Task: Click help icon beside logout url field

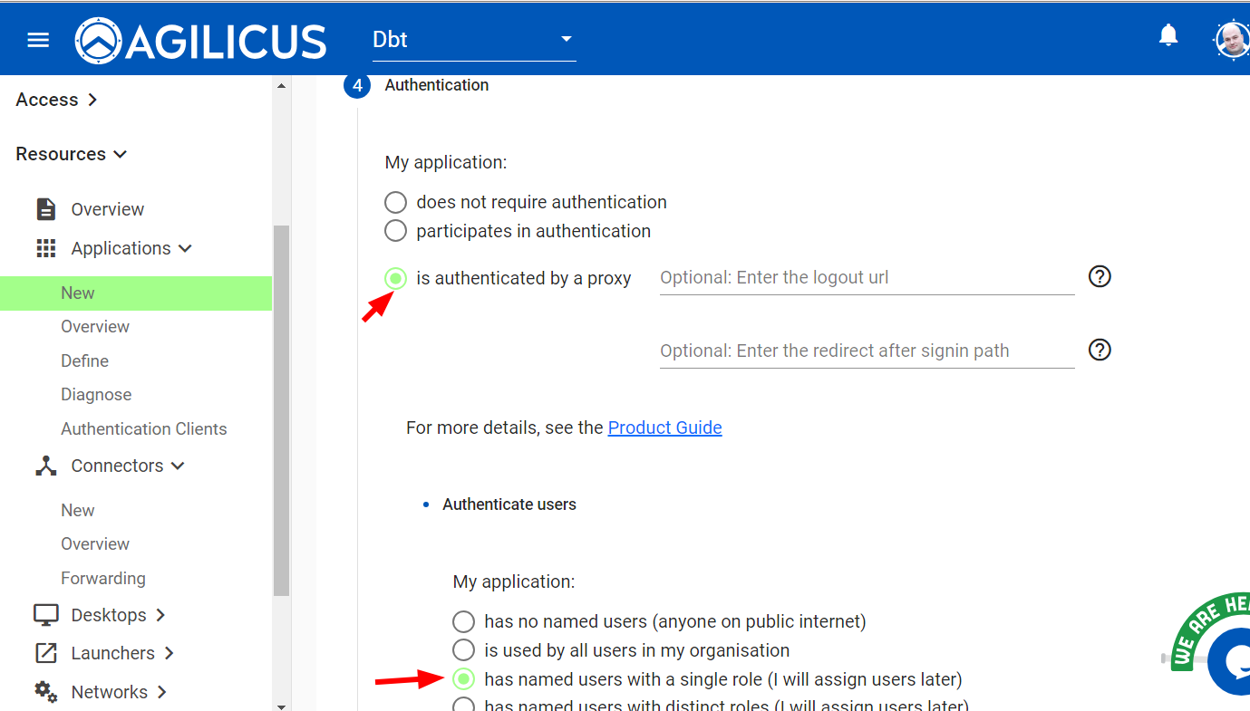Action: [1100, 277]
